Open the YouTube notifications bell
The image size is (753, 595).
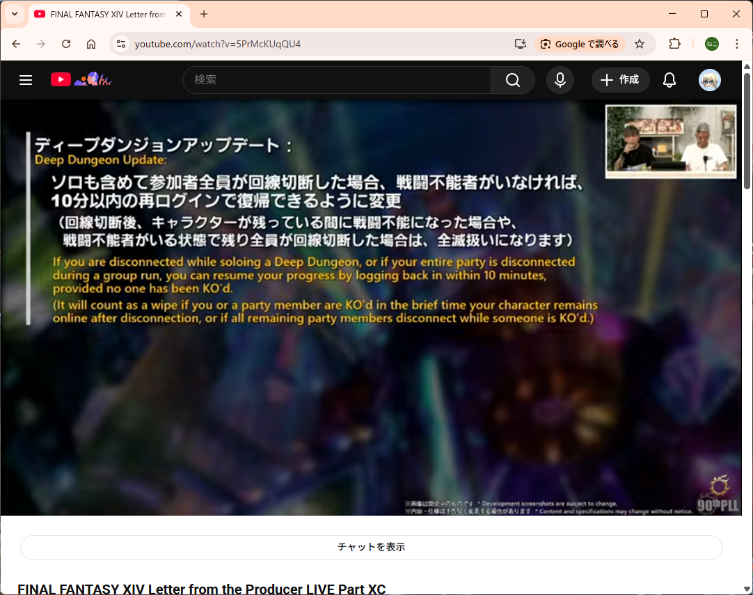pos(669,80)
